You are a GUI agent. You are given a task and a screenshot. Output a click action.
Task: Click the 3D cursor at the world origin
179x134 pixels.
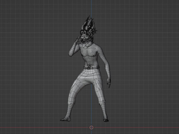[91, 127]
